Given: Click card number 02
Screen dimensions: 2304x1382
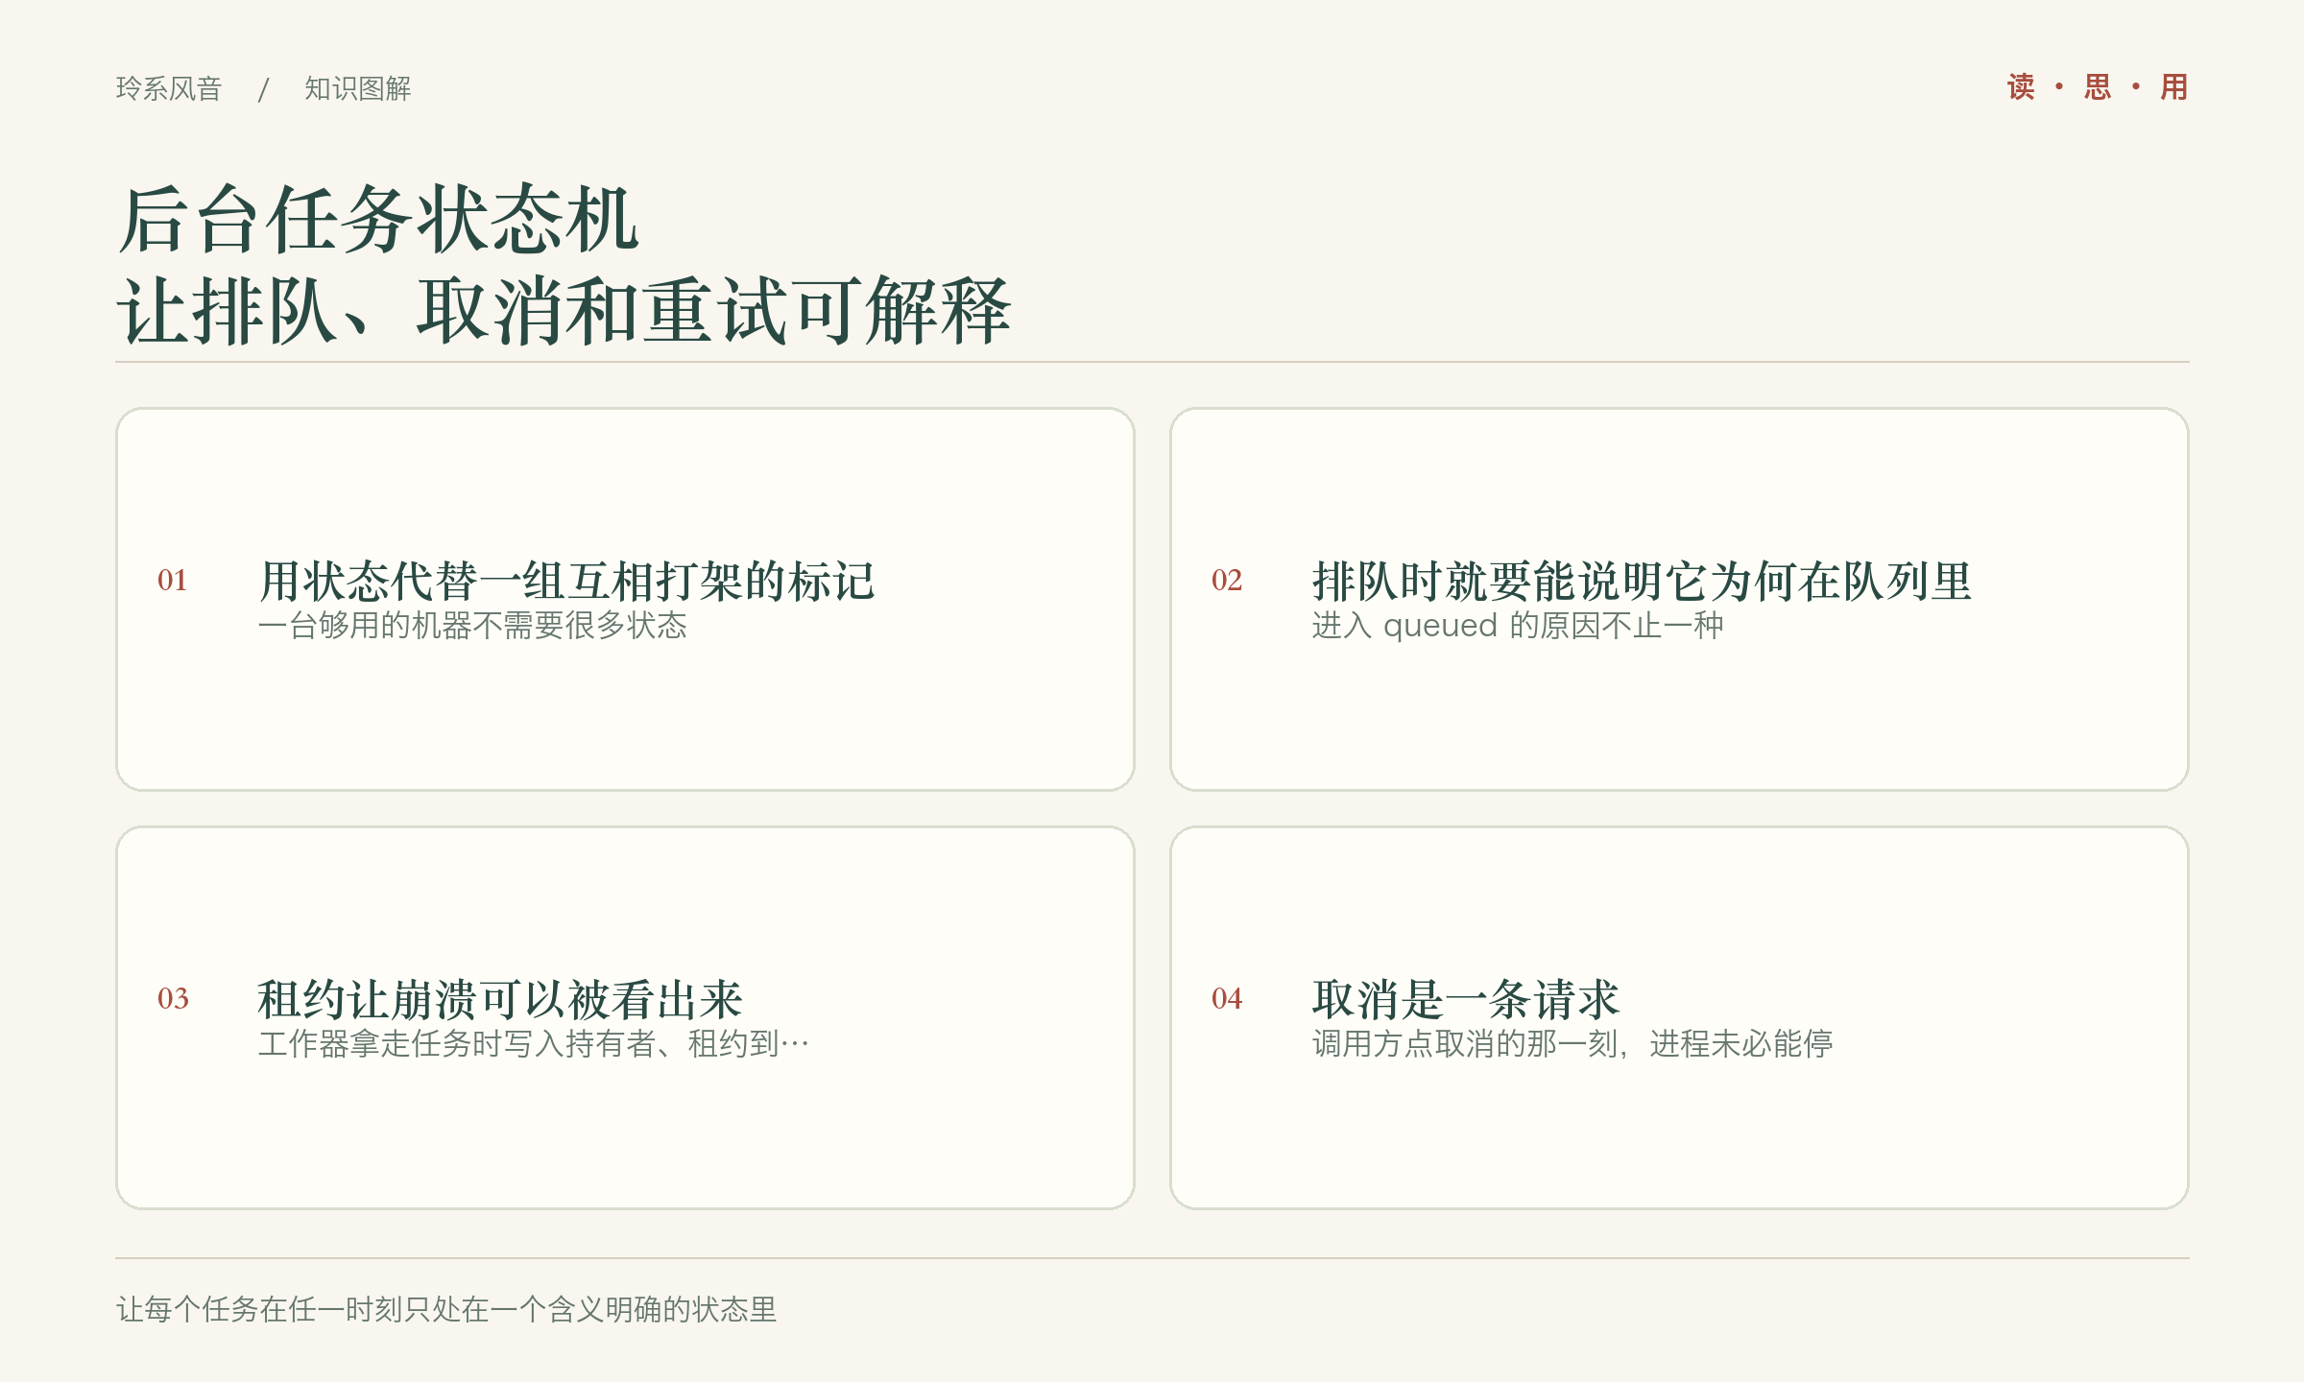Looking at the screenshot, I should (1227, 581).
